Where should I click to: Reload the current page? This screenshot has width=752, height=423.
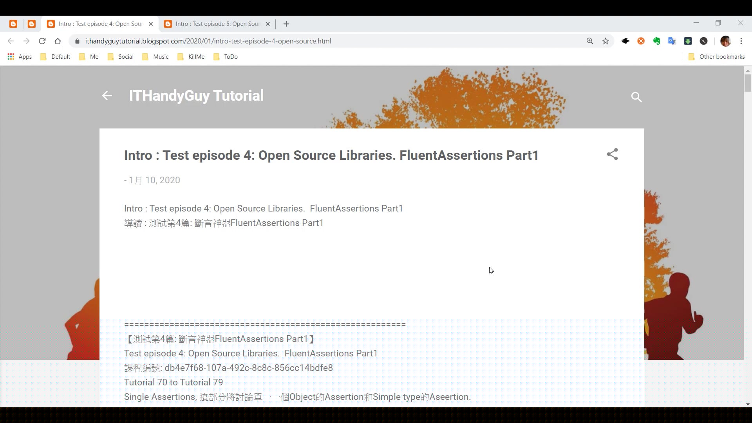[42, 41]
